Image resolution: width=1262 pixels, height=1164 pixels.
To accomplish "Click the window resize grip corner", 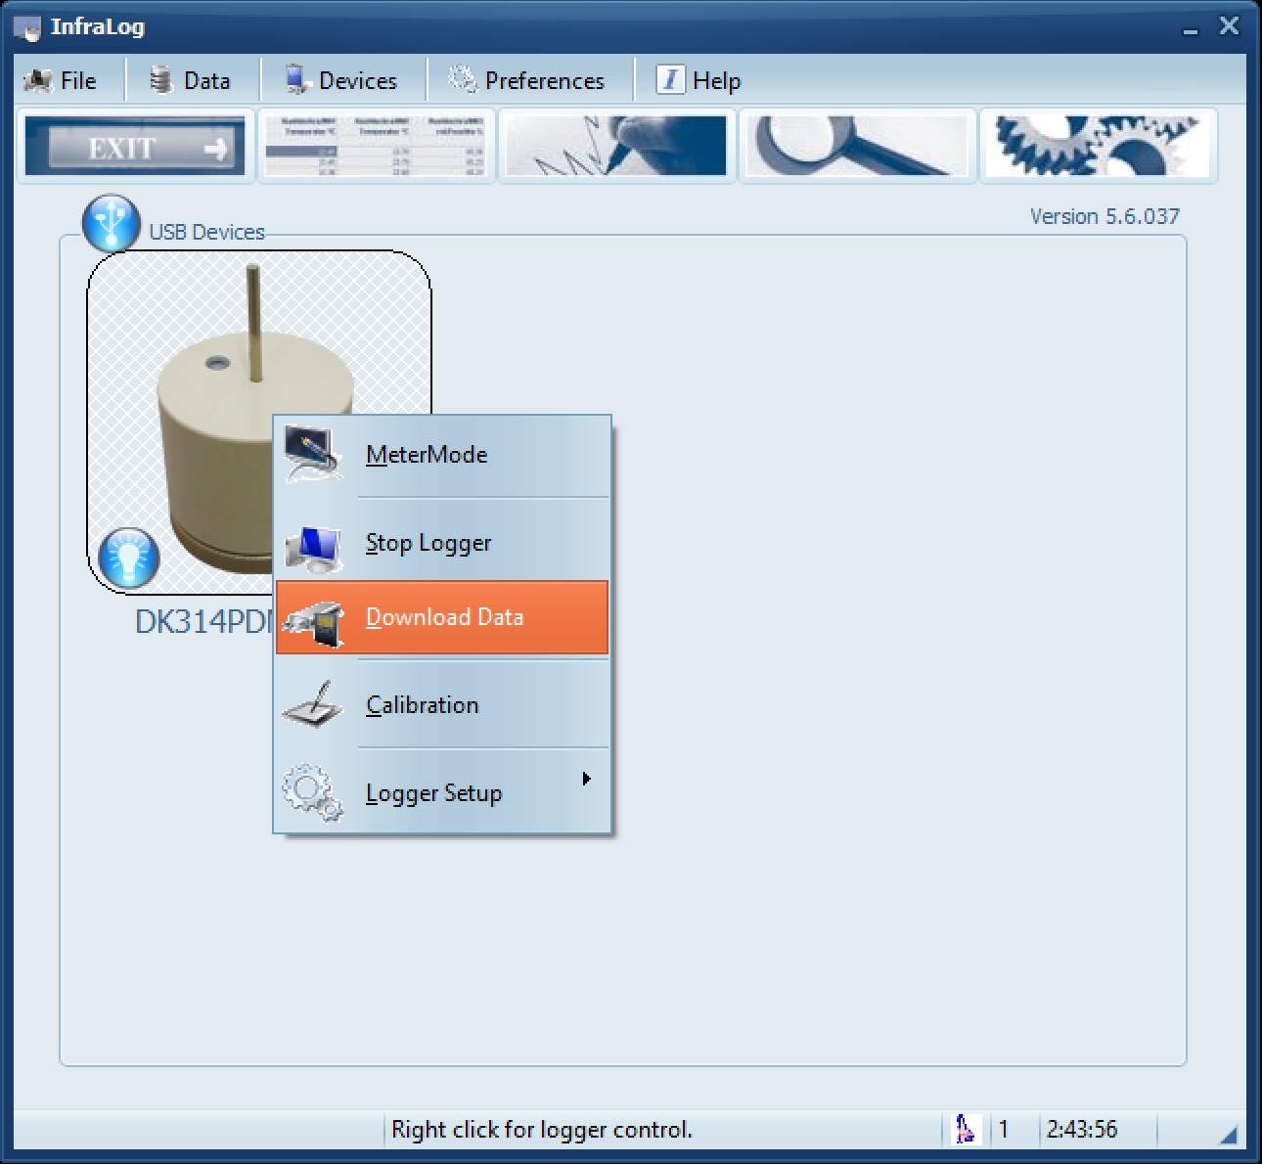I will tap(1229, 1135).
